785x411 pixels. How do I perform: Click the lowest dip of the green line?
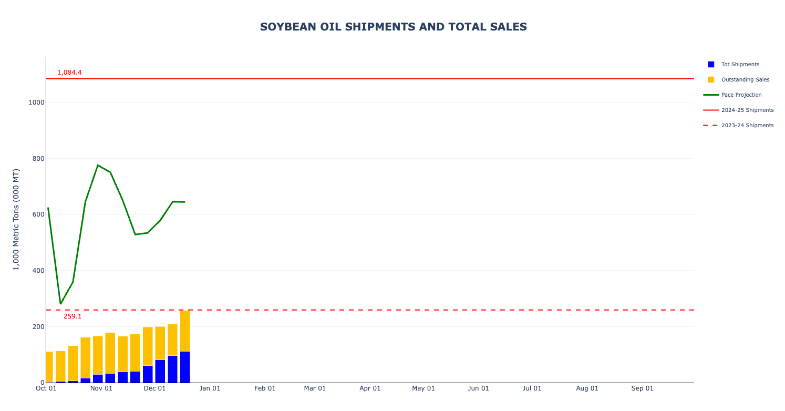pos(60,304)
